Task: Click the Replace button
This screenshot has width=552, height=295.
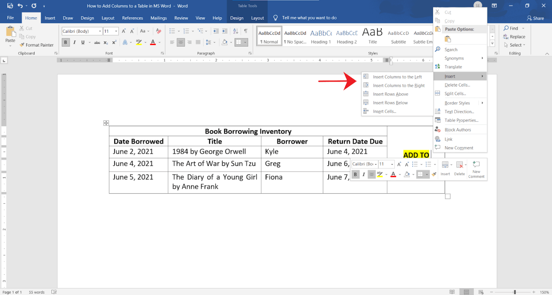Action: (x=514, y=37)
